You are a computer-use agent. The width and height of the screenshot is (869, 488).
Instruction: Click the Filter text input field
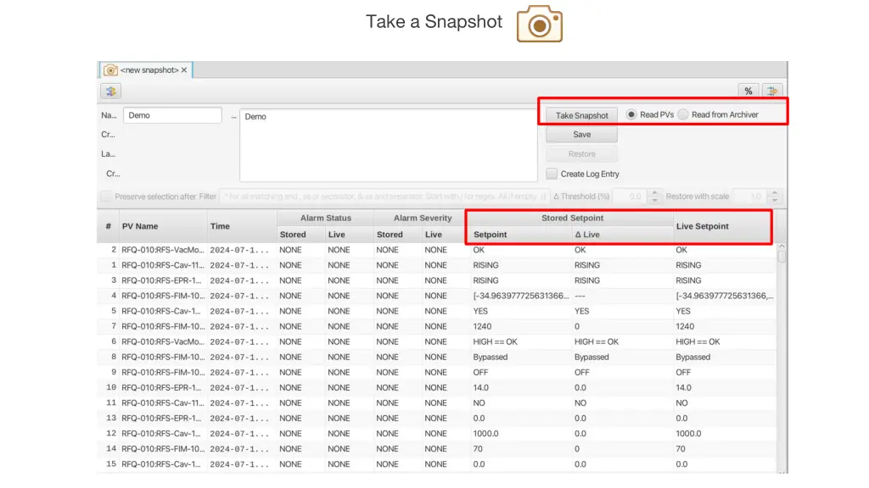384,197
